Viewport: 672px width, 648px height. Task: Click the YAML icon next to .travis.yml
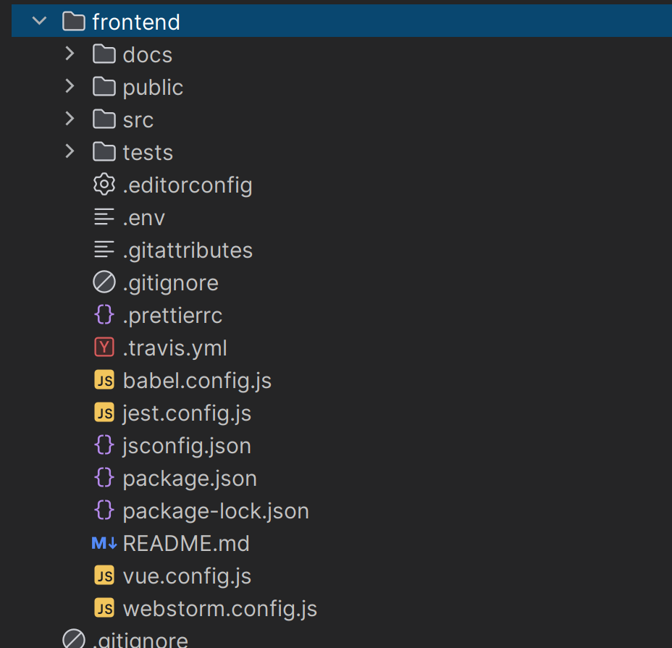[104, 348]
